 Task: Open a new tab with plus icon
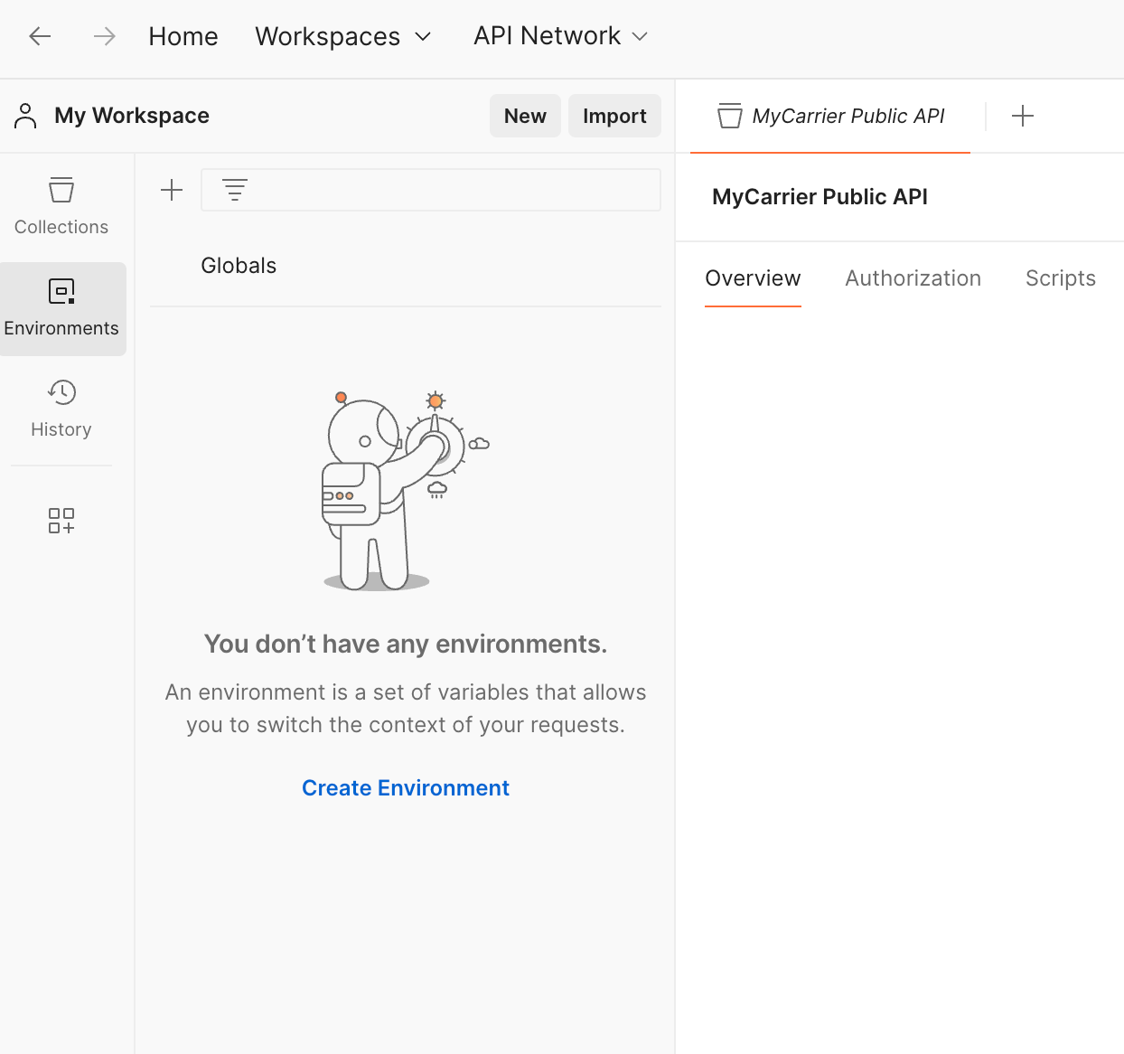(x=1023, y=116)
